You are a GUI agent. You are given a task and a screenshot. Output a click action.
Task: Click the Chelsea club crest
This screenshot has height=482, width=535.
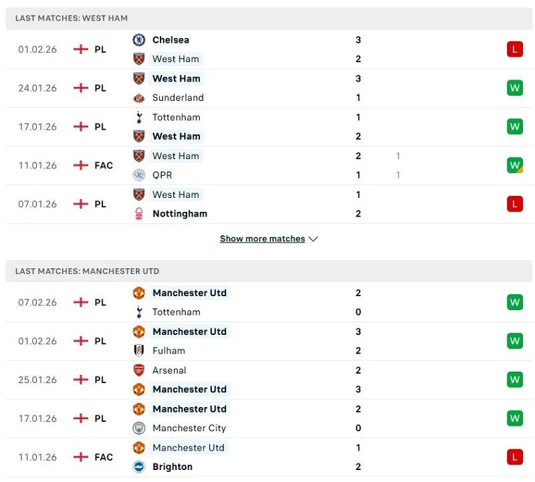(138, 40)
